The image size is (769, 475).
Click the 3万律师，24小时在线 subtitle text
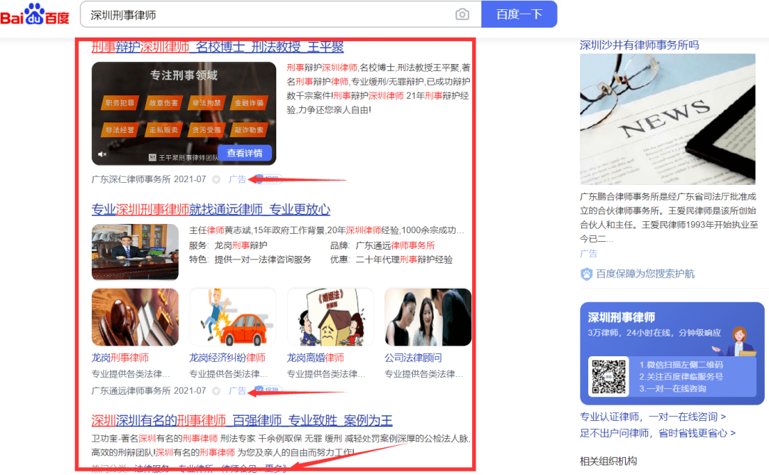click(x=654, y=333)
